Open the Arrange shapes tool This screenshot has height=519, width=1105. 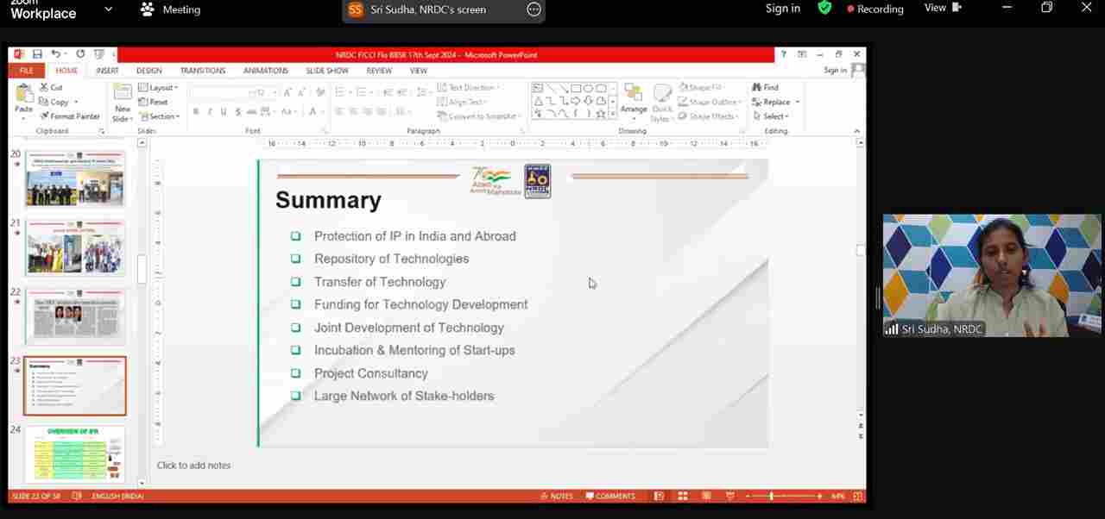[x=633, y=99]
